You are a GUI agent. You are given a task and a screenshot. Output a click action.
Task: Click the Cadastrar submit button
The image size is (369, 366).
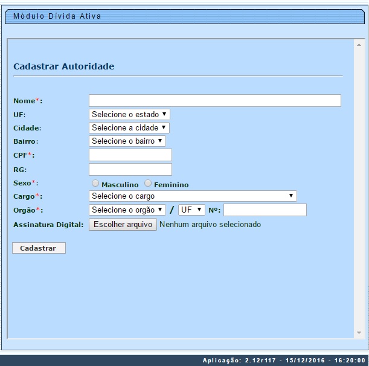coord(39,248)
